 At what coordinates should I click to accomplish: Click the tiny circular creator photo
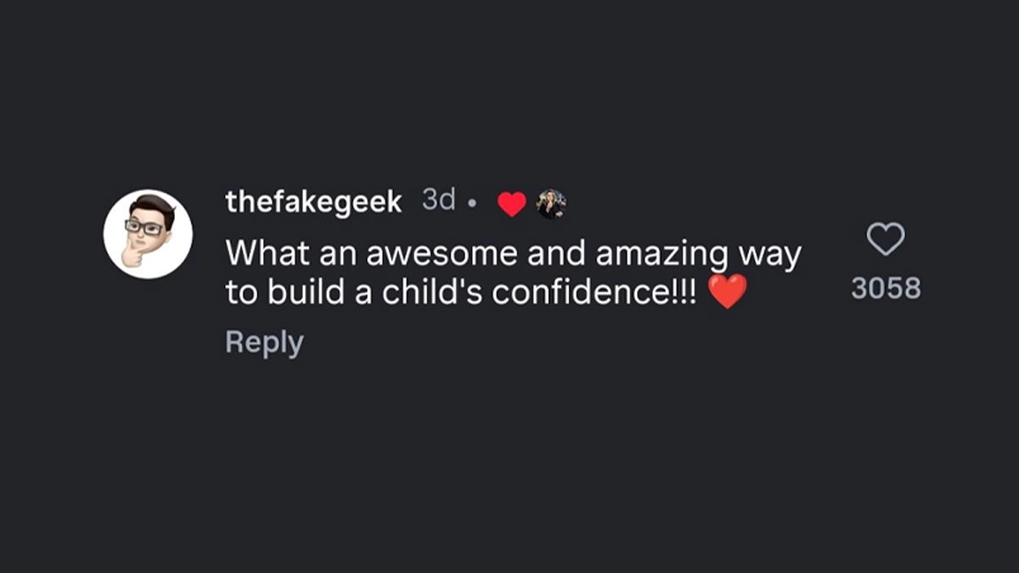click(551, 204)
